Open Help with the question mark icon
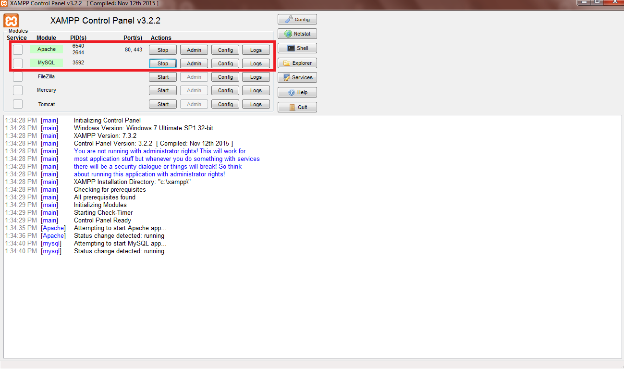The width and height of the screenshot is (624, 369). (297, 92)
